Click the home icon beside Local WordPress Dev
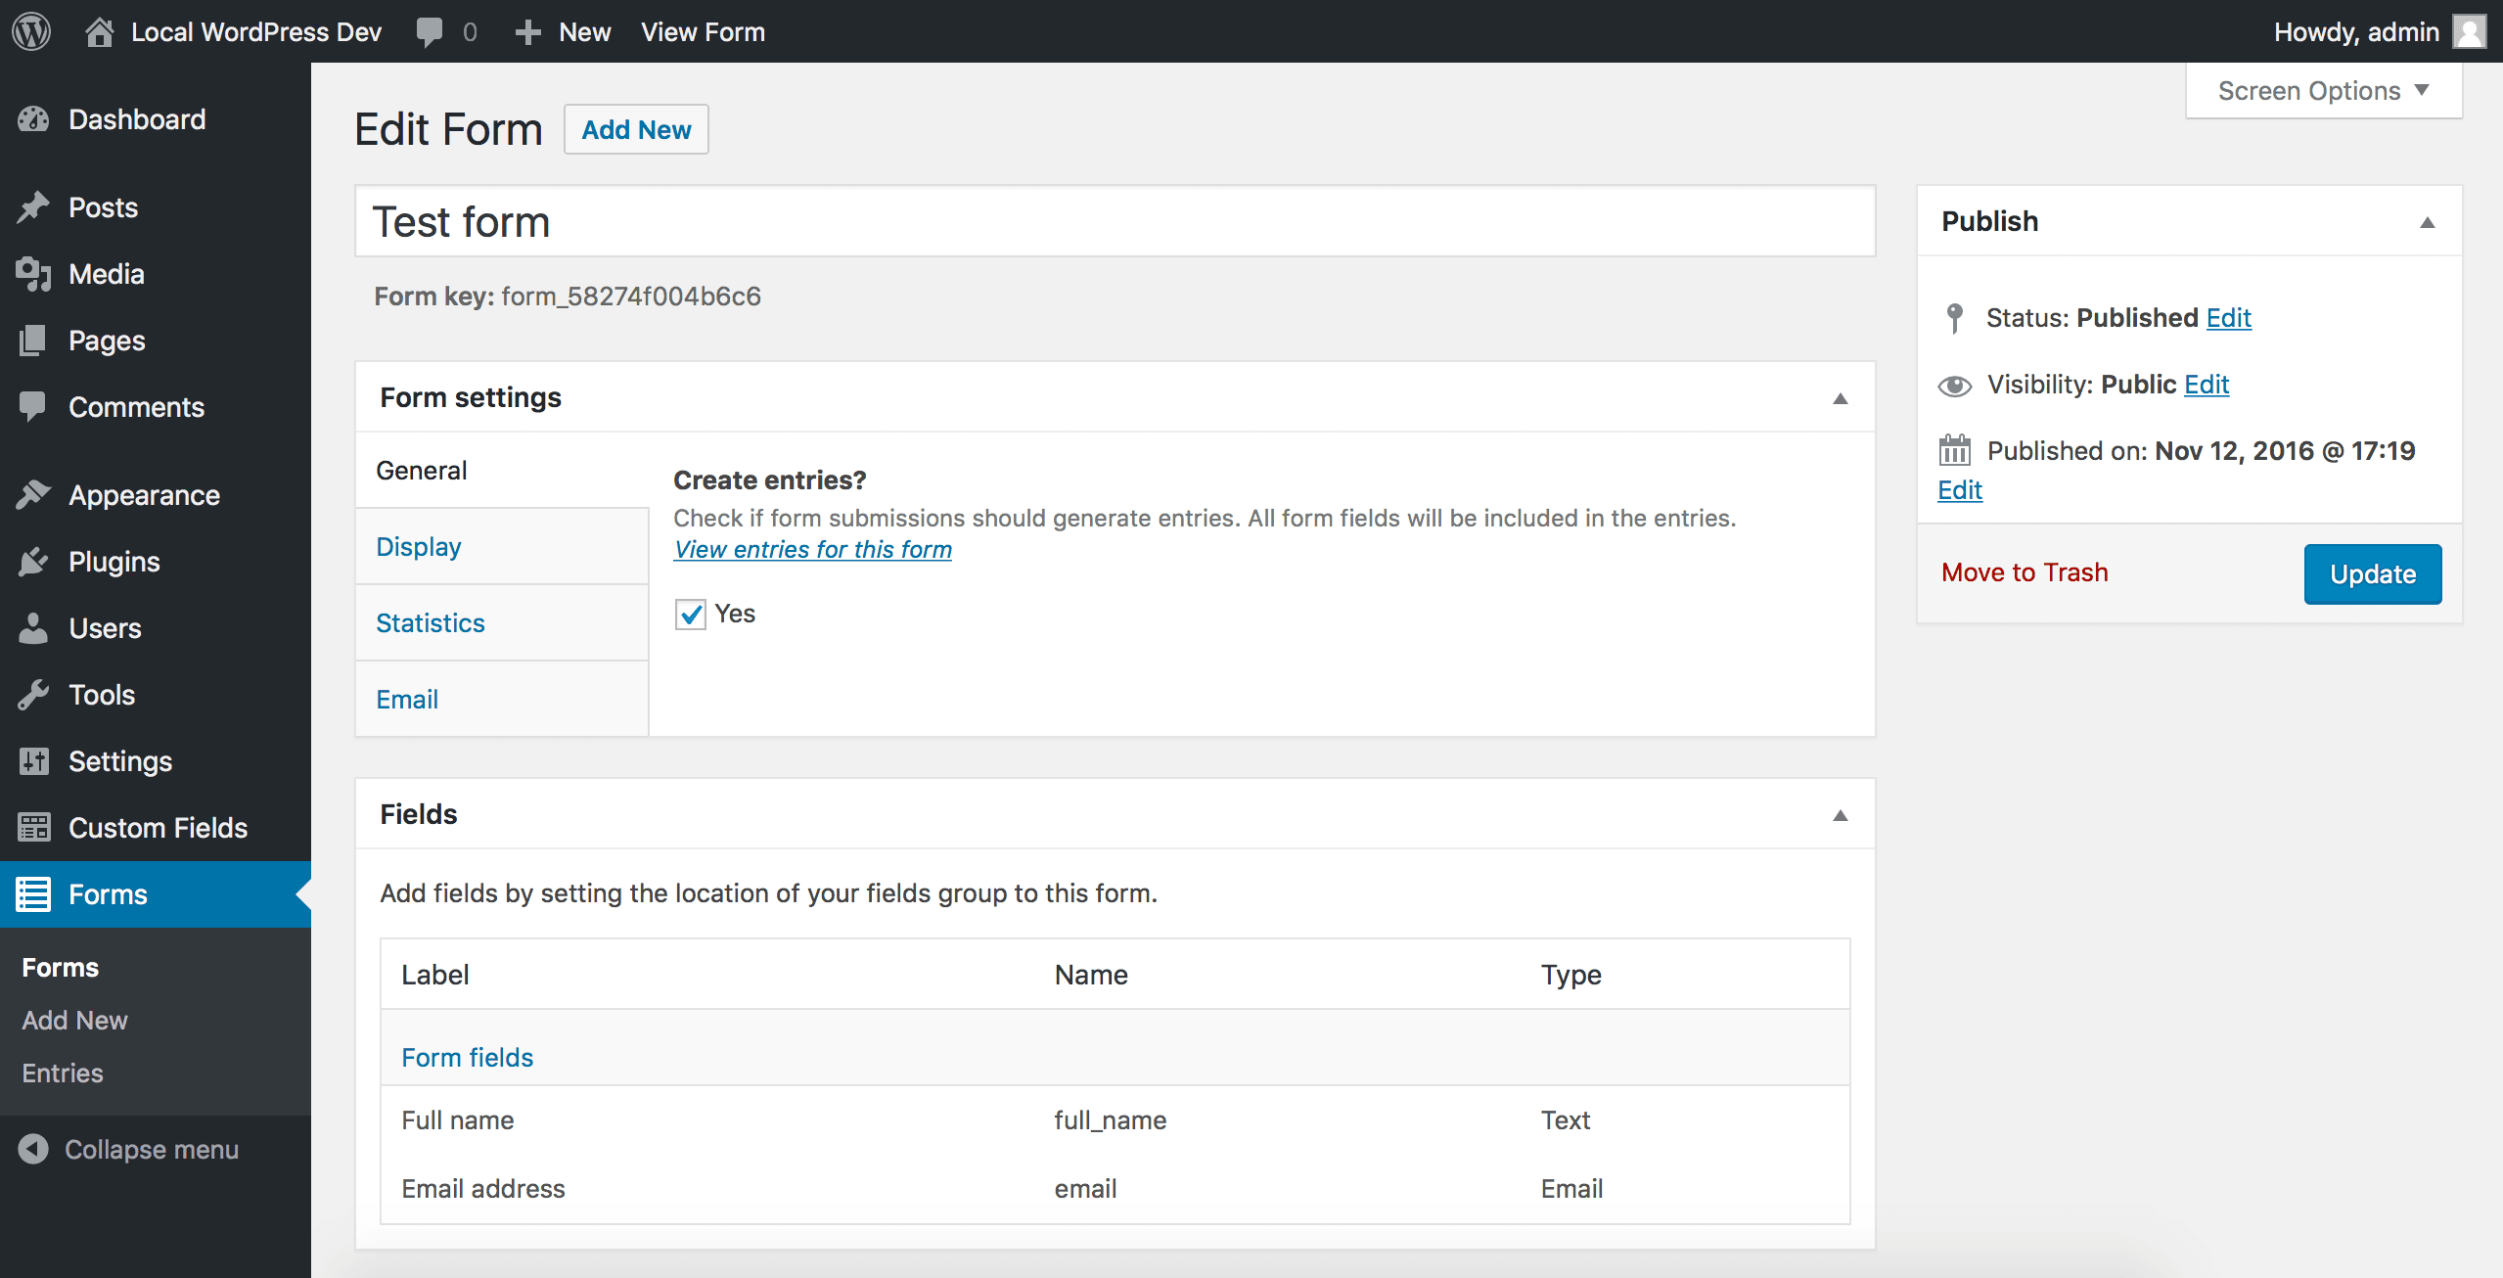 pyautogui.click(x=99, y=31)
